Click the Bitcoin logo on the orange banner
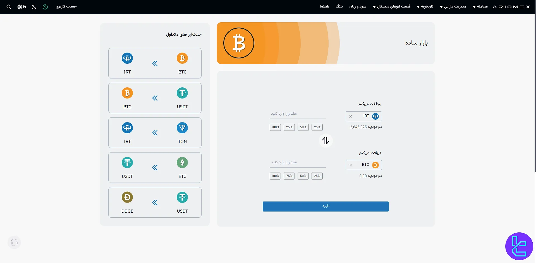 pyautogui.click(x=239, y=43)
